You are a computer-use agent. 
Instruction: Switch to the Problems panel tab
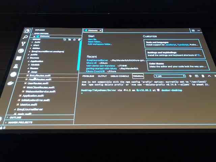tap(88, 76)
